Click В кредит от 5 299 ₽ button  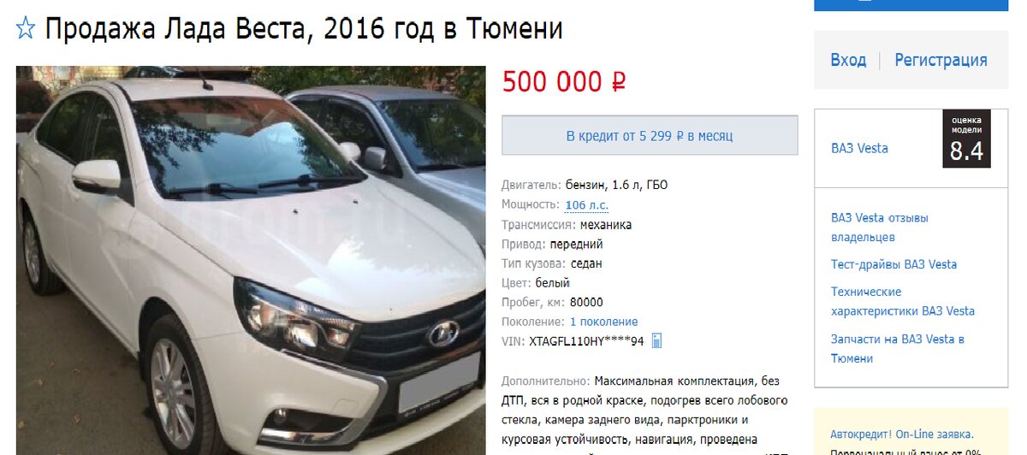[650, 135]
